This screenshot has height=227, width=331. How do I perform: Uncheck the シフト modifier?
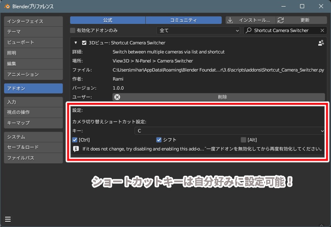[x=159, y=140]
